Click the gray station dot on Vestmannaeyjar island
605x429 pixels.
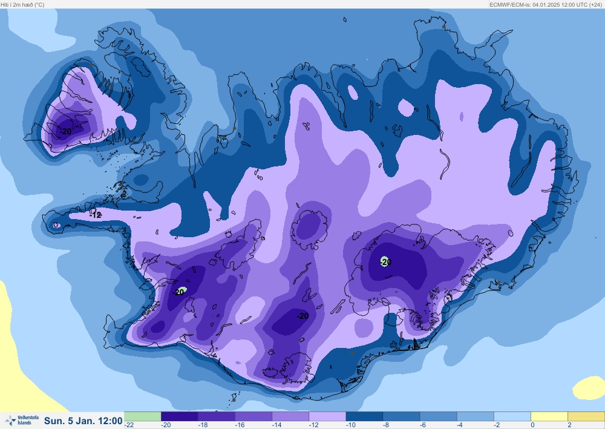click(x=234, y=400)
